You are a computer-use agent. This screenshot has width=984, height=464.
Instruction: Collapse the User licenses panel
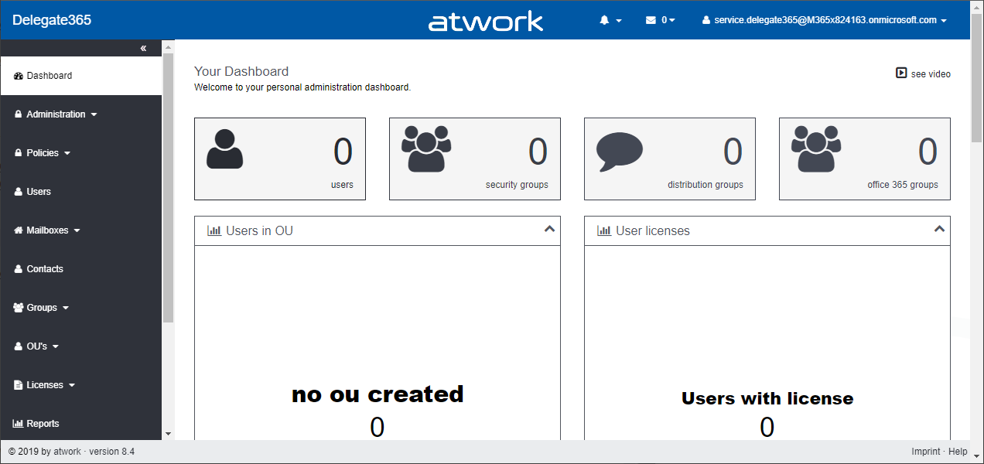[x=939, y=230]
